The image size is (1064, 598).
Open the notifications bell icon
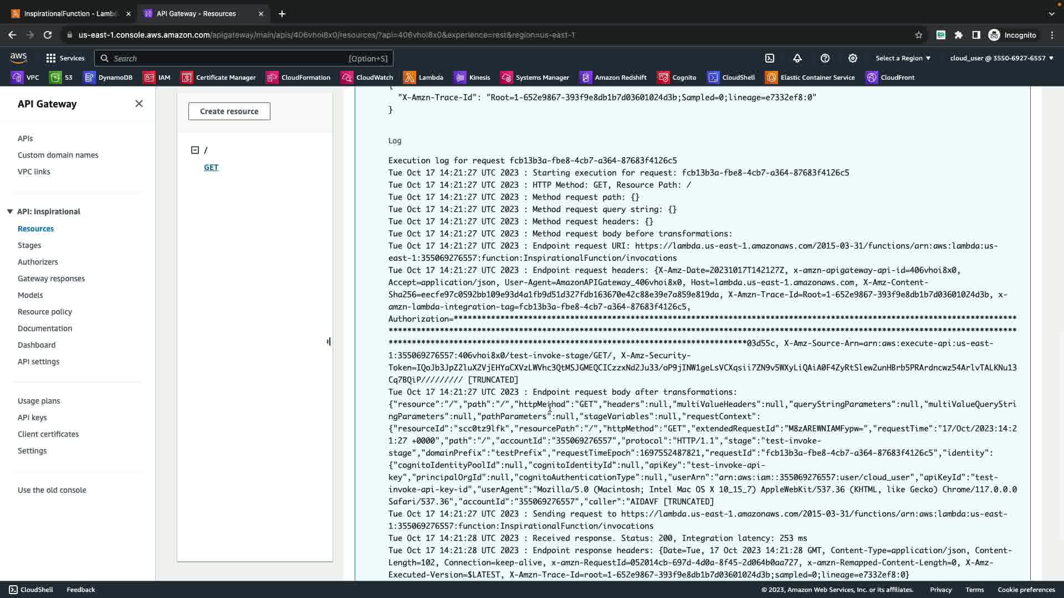[797, 58]
